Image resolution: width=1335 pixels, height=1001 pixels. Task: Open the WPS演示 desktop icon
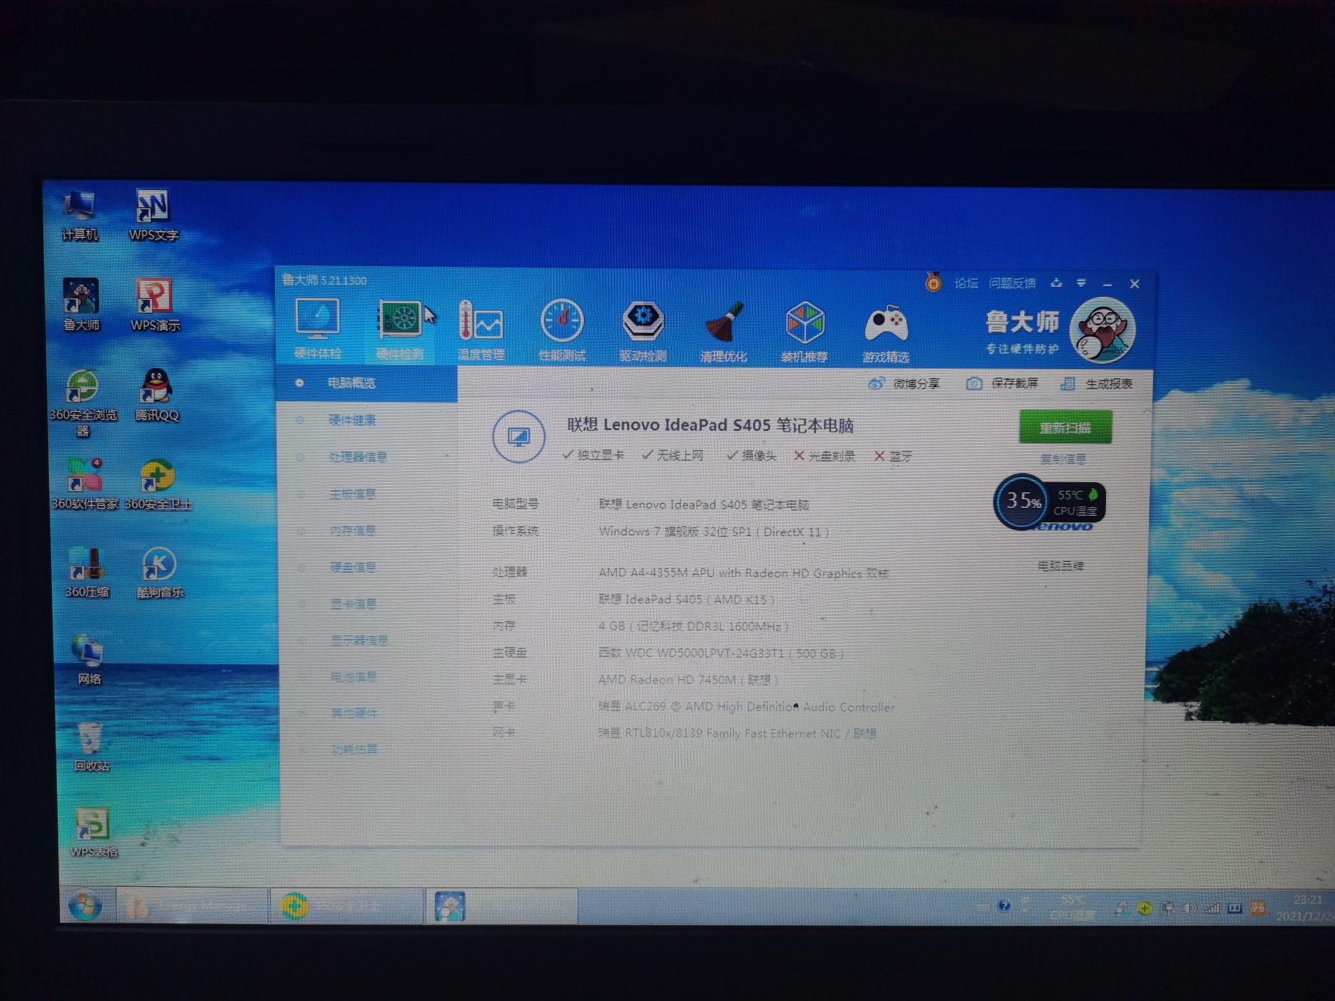click(154, 305)
